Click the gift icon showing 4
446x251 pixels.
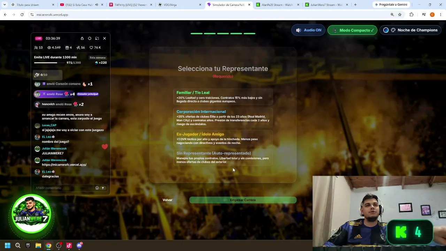[x=67, y=48]
